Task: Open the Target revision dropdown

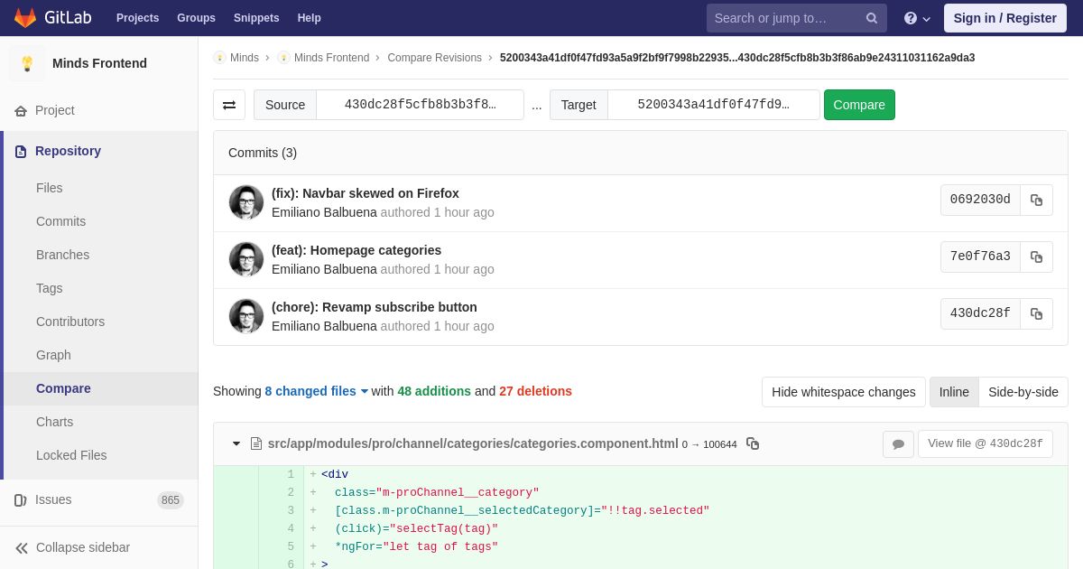Action: pyautogui.click(x=713, y=105)
